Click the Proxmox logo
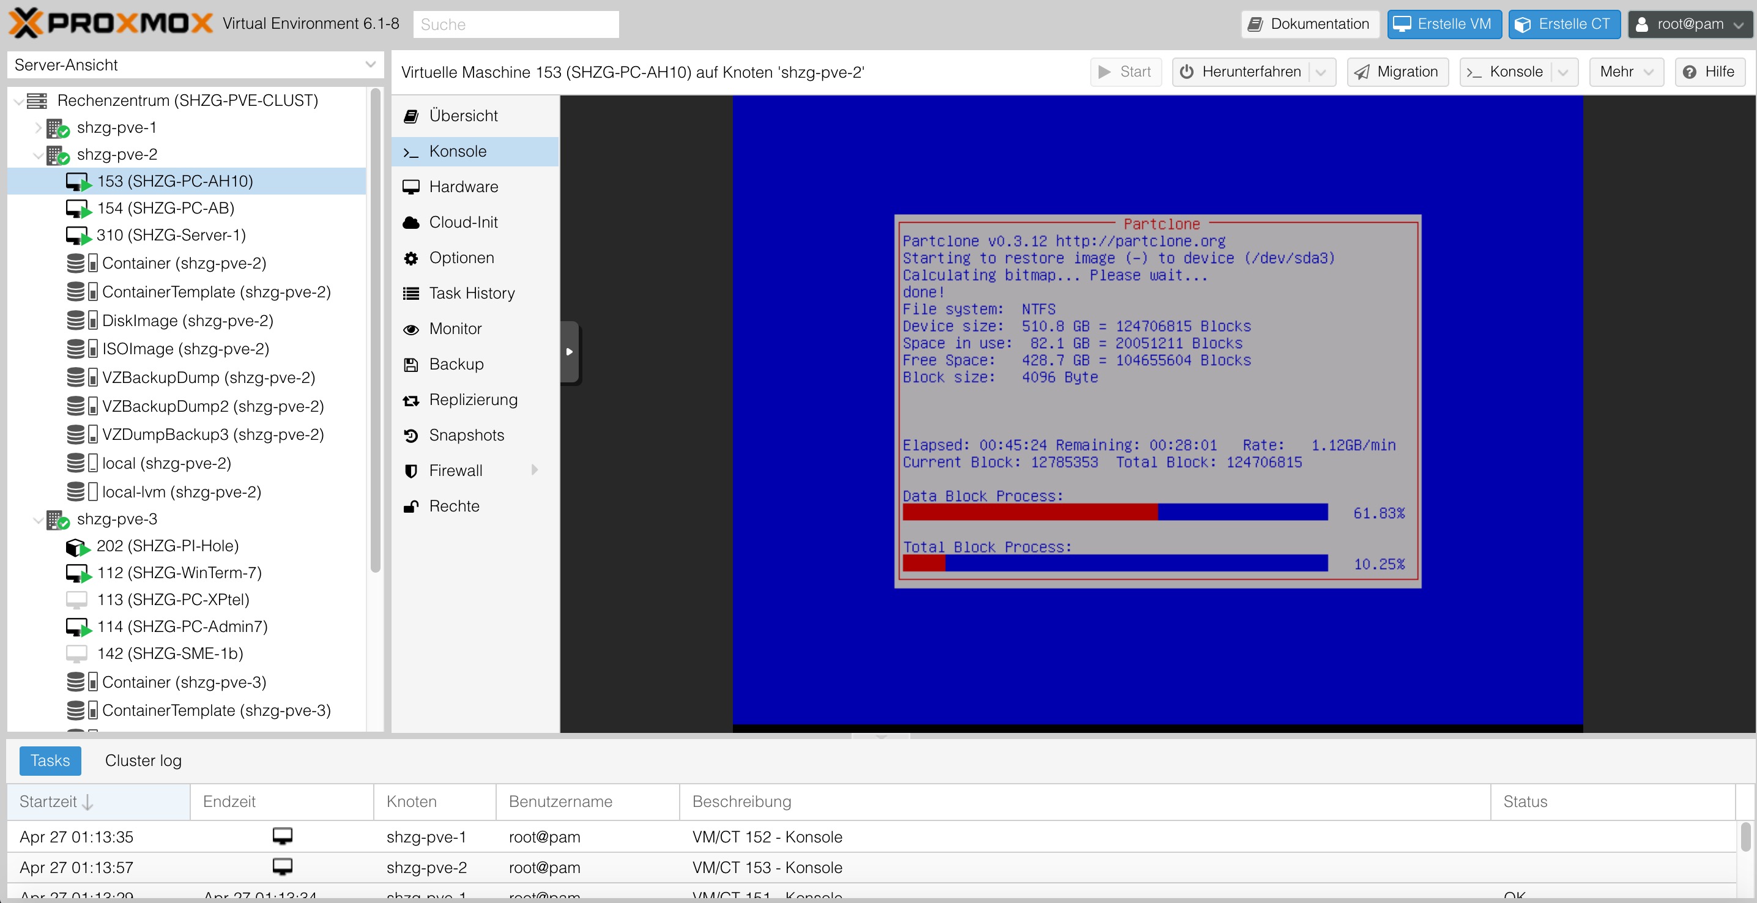The width and height of the screenshot is (1757, 903). pyautogui.click(x=110, y=23)
